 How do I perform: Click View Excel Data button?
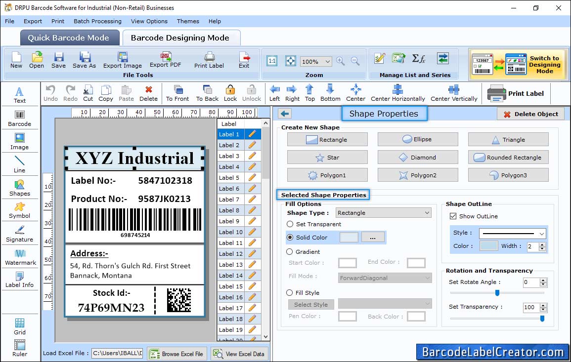(x=239, y=354)
